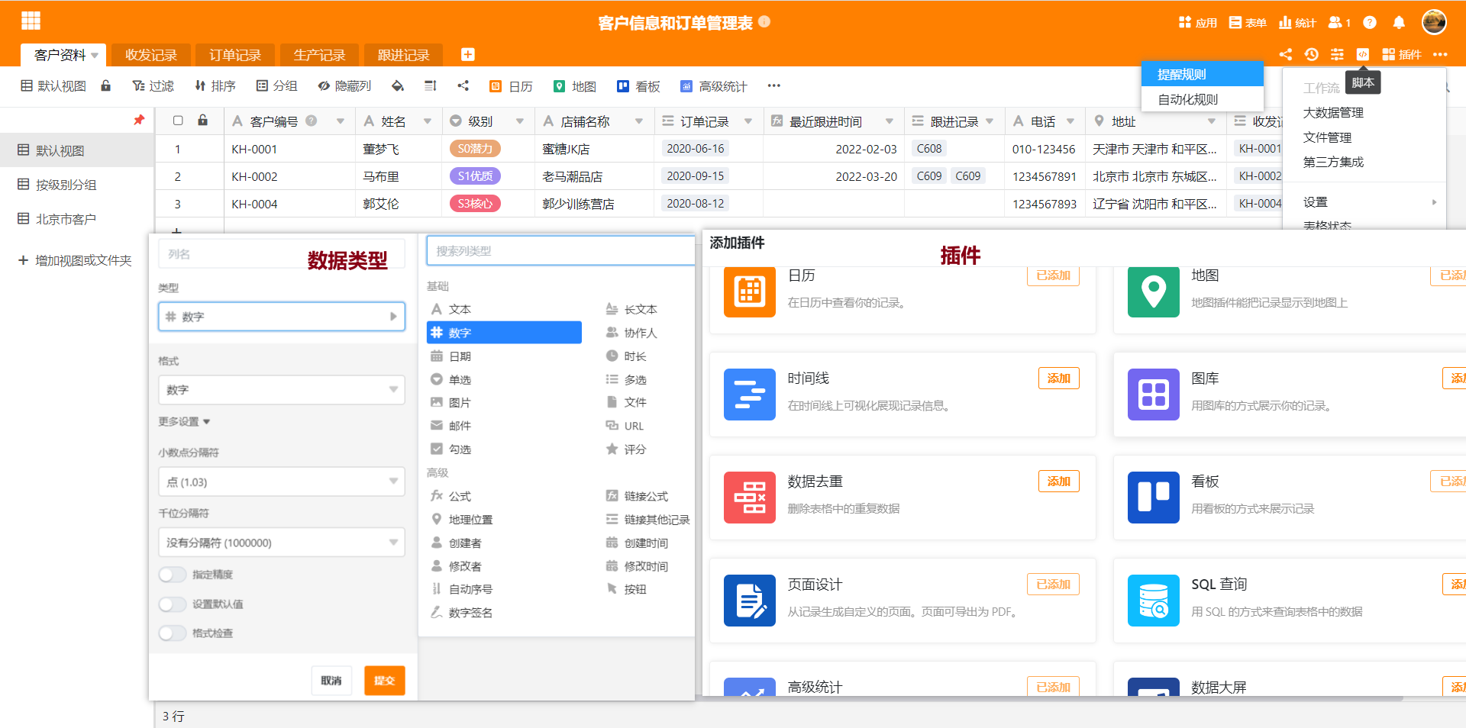Click the view lock icon beside 默认视图
The image size is (1466, 728).
point(106,85)
